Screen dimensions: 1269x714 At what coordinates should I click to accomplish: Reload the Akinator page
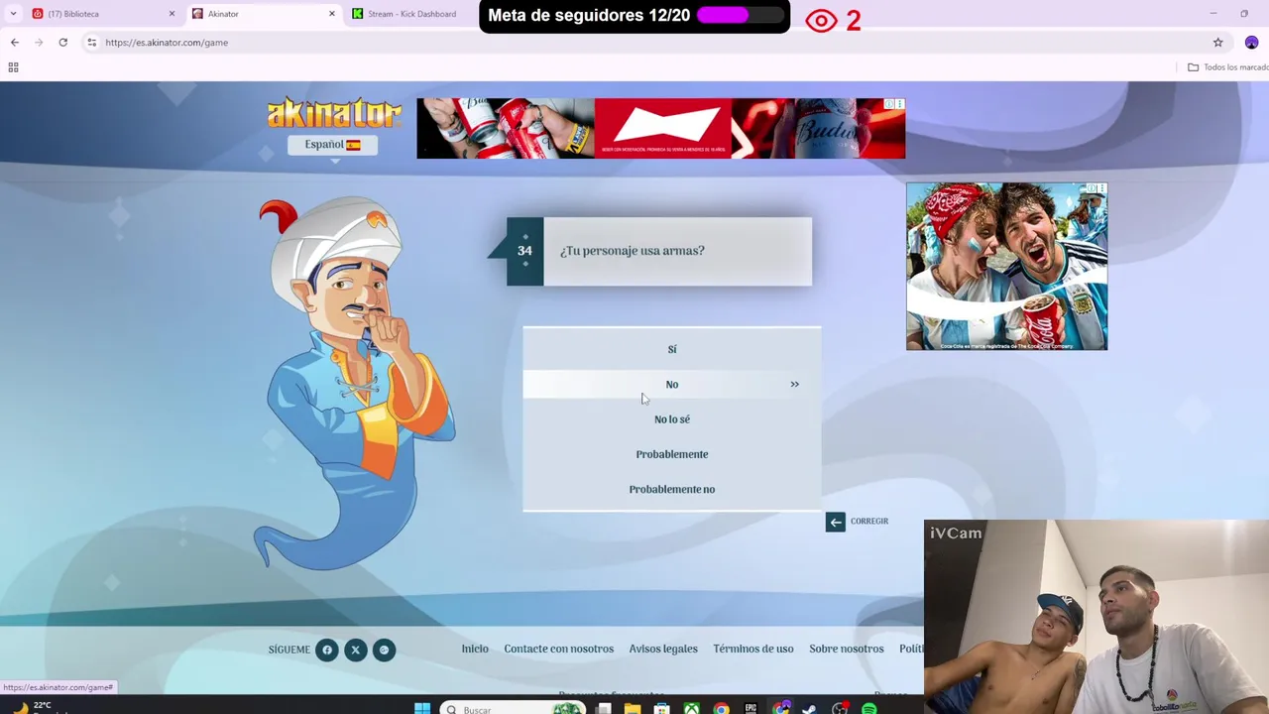click(62, 43)
